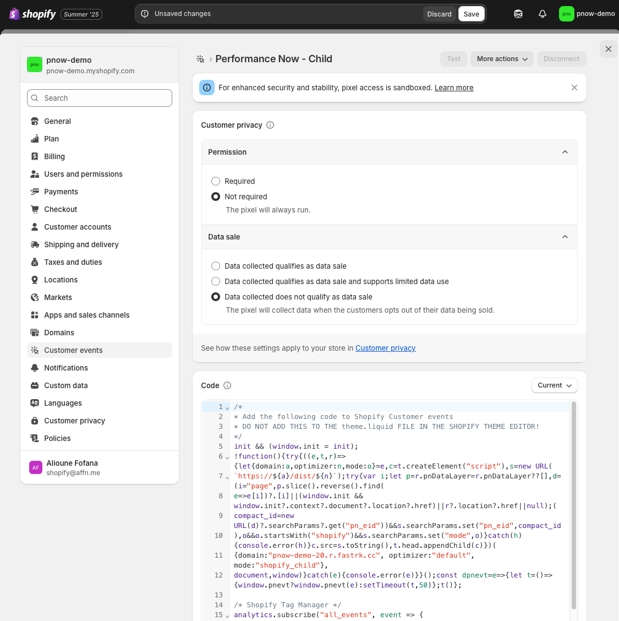Viewport: 619px width, 621px height.
Task: Click the pnow-demo store header in sidebar
Action: (x=100, y=64)
